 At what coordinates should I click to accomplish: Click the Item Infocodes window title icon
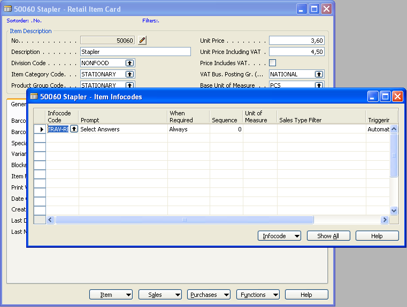point(34,97)
